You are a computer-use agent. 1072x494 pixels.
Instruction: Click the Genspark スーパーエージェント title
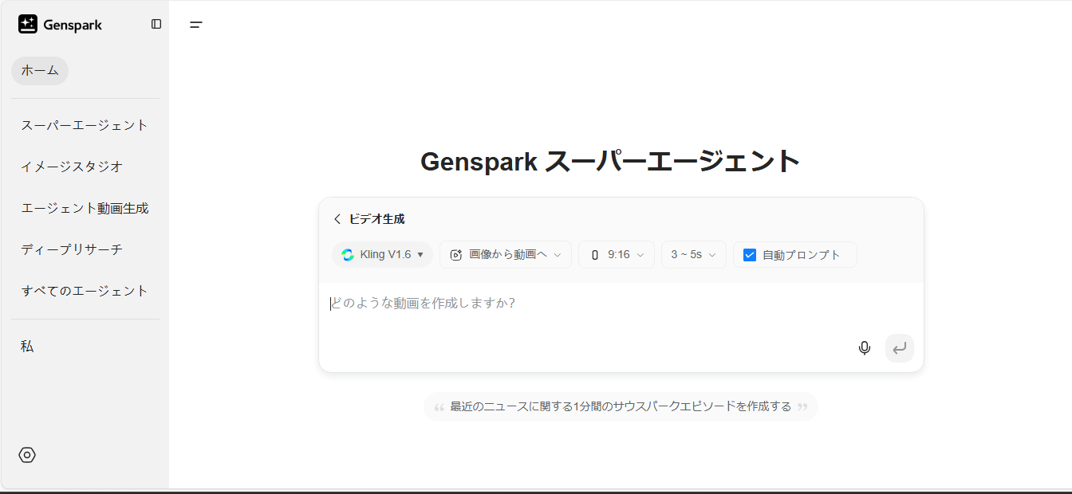(x=610, y=162)
